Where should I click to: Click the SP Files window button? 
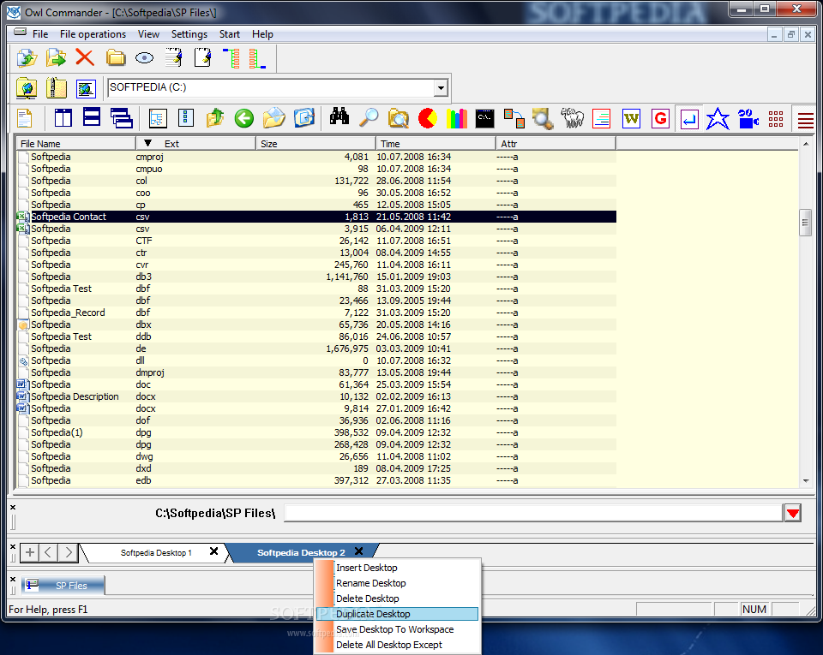(x=63, y=586)
